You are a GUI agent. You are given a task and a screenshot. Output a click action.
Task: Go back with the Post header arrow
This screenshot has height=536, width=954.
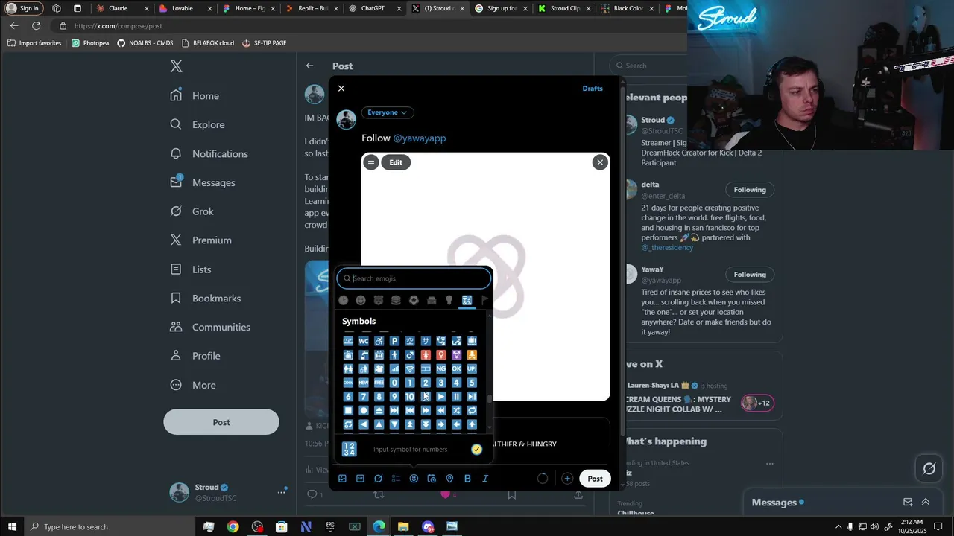pyautogui.click(x=310, y=66)
